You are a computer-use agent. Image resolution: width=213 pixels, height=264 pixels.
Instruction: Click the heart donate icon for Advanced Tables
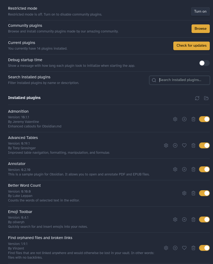click(184, 145)
